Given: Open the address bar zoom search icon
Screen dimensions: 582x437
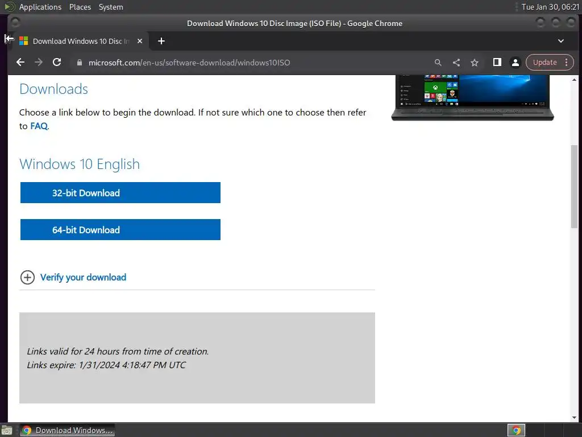Looking at the screenshot, I should click(x=438, y=63).
